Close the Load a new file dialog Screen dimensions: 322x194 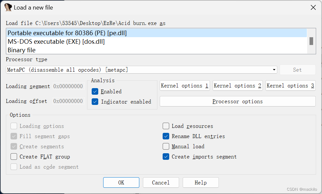pyautogui.click(x=313, y=7)
